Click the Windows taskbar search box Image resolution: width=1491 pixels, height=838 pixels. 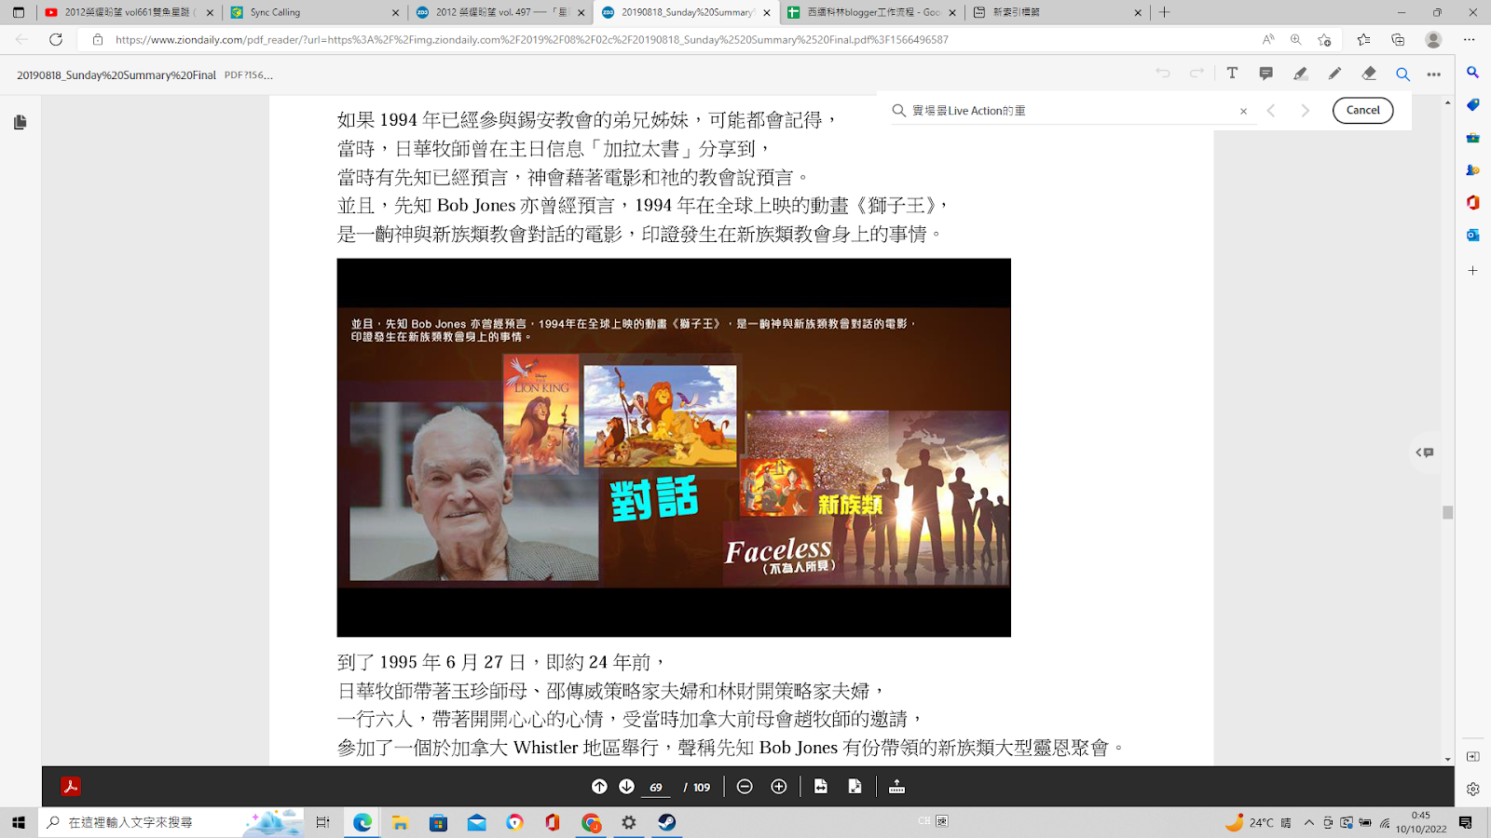(172, 822)
